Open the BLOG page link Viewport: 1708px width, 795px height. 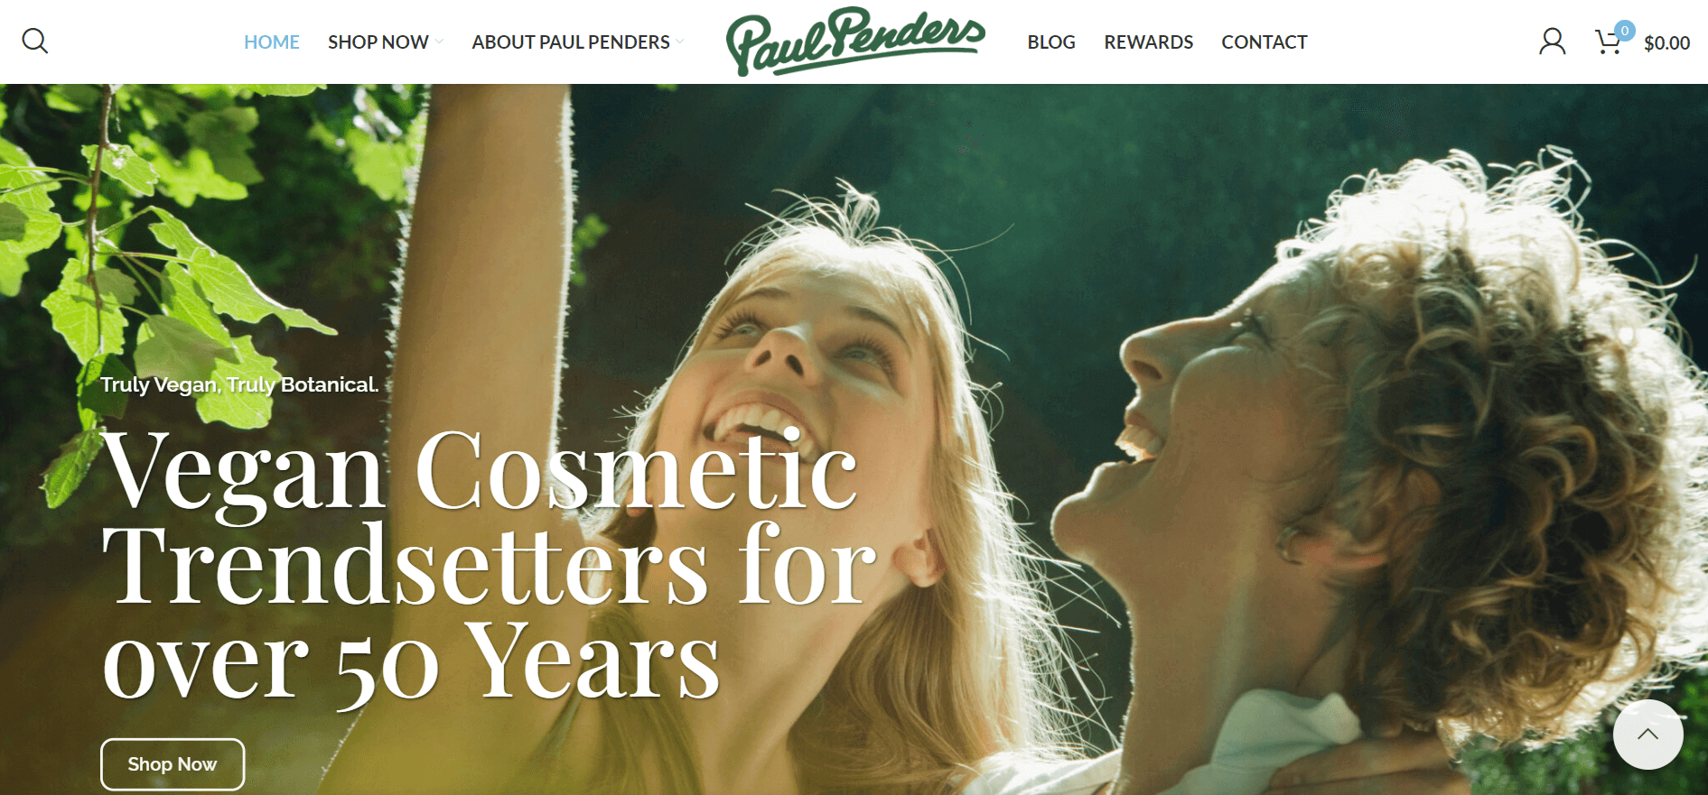(1051, 42)
